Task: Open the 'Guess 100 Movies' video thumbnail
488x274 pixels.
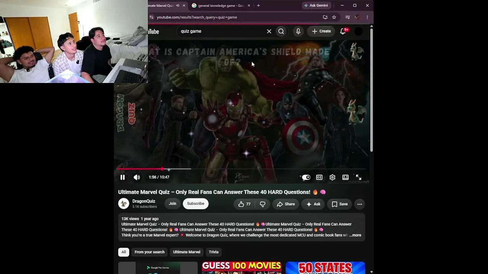Action: 242,268
